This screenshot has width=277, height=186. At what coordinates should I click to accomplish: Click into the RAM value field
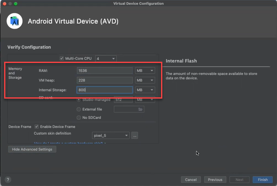[104, 70]
